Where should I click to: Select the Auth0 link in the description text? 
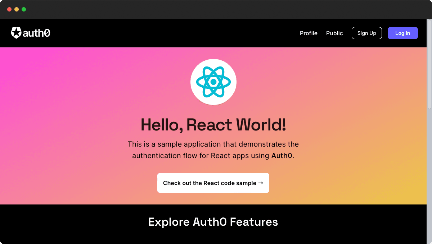coord(282,156)
